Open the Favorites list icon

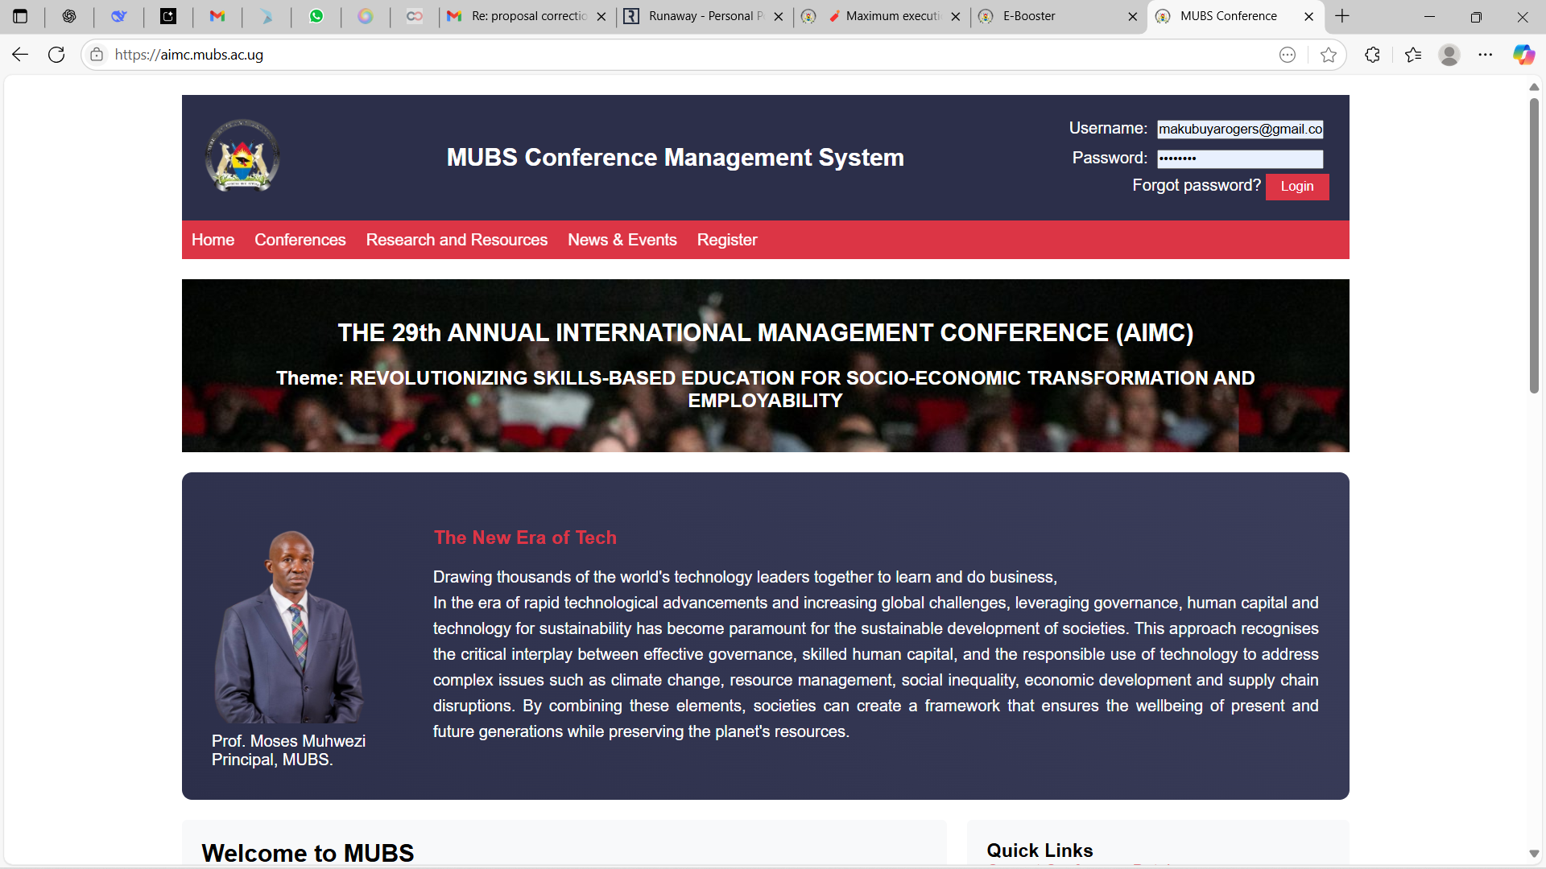pyautogui.click(x=1413, y=55)
